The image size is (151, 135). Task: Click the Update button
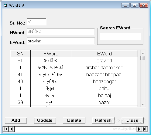pyautogui.click(x=45, y=120)
